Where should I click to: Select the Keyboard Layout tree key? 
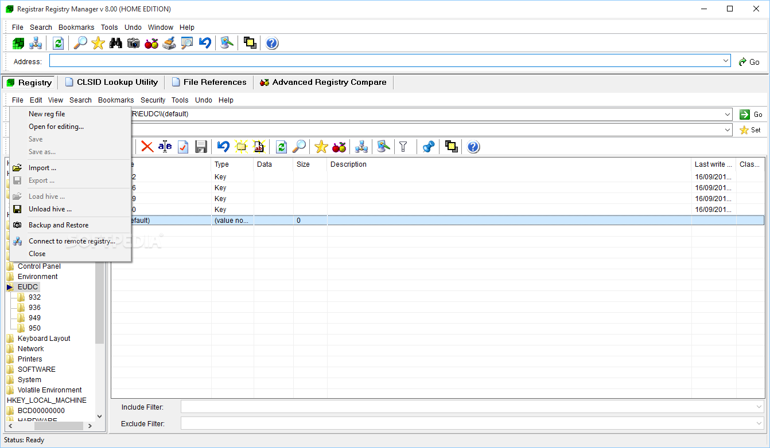(44, 339)
